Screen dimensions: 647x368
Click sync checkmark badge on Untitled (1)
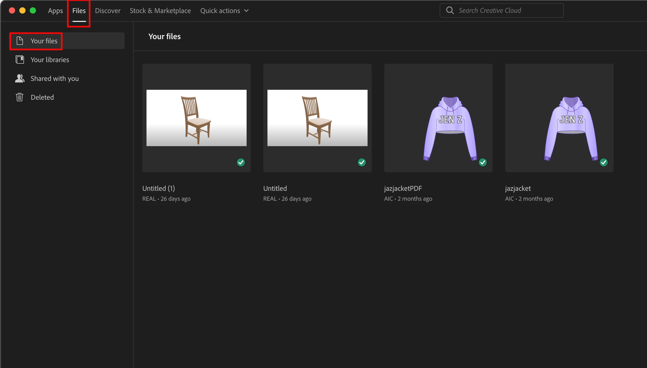pyautogui.click(x=241, y=162)
